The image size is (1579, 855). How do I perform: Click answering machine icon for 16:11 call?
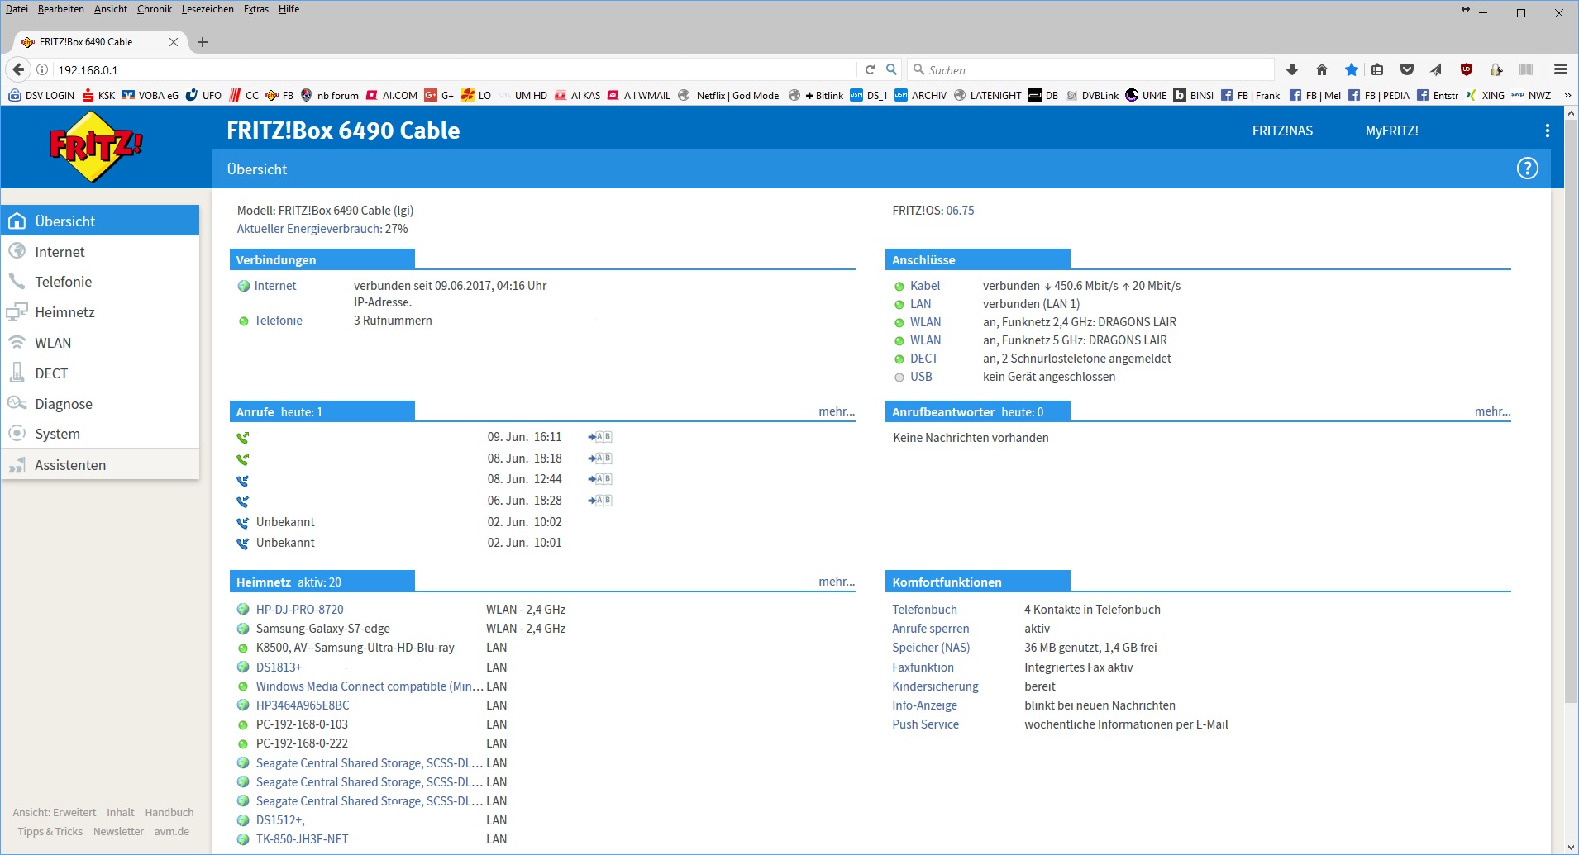599,437
